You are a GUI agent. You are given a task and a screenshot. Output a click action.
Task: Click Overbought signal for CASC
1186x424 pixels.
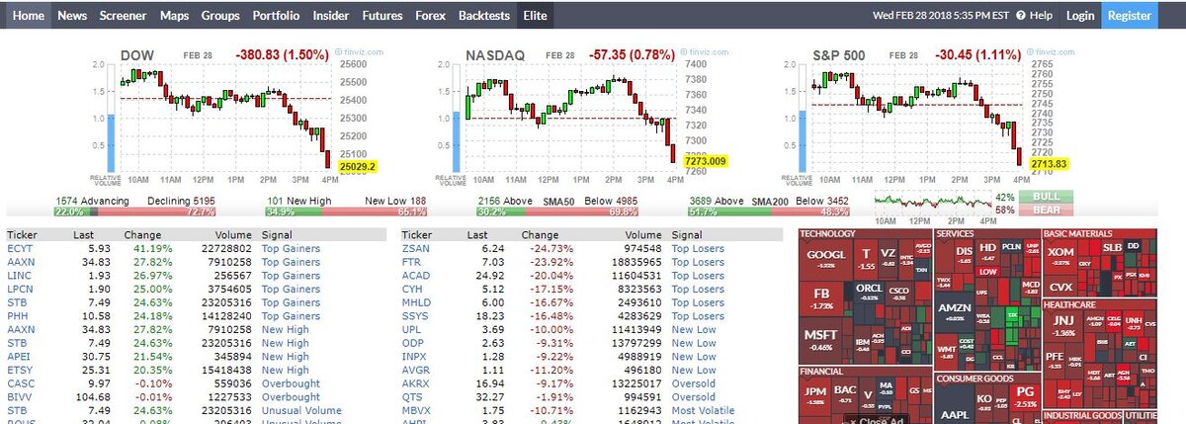click(x=290, y=383)
